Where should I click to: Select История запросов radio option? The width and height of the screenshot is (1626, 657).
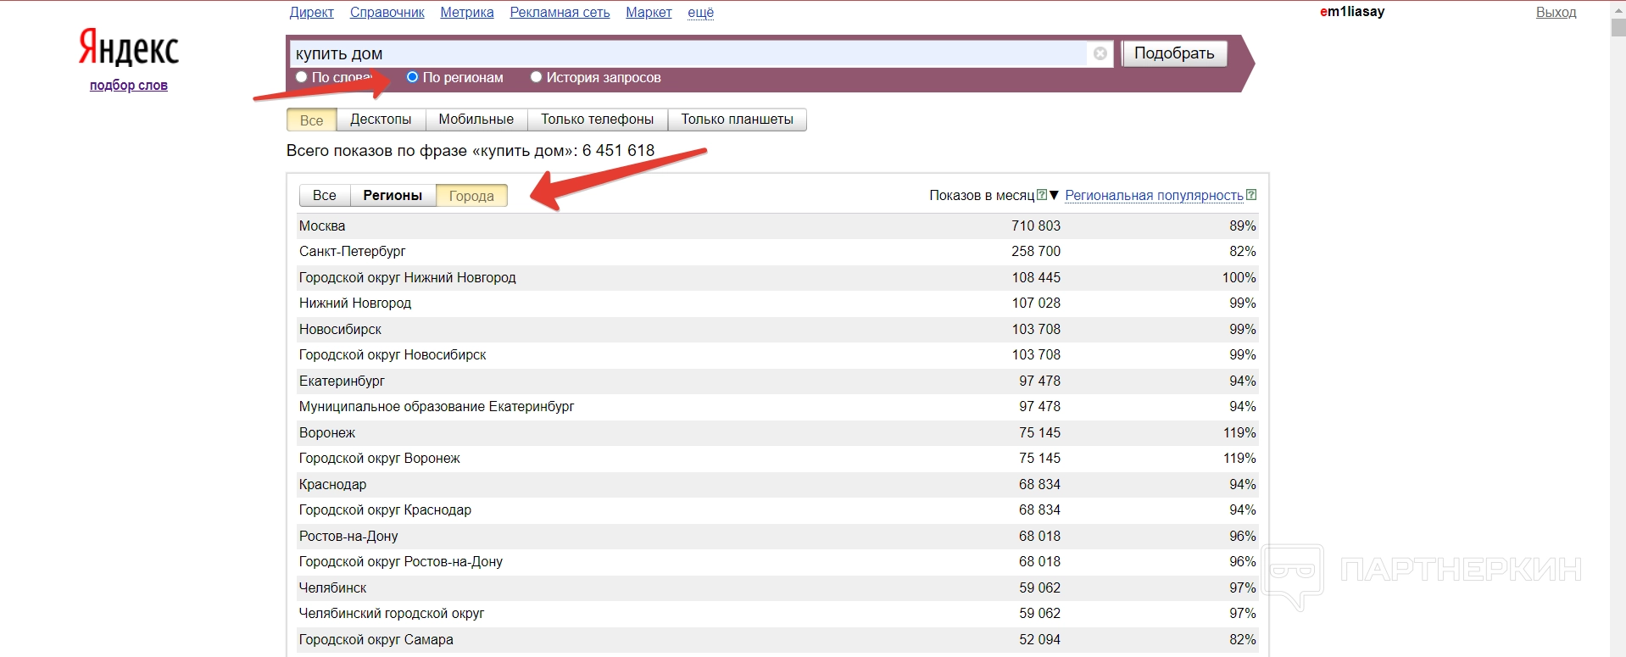pos(536,77)
